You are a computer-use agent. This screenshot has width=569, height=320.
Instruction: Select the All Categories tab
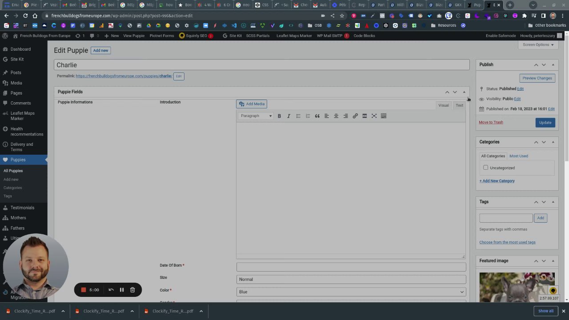click(x=493, y=156)
